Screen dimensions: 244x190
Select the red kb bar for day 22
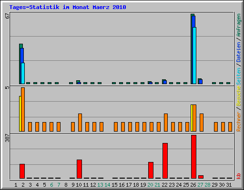tap(165, 161)
